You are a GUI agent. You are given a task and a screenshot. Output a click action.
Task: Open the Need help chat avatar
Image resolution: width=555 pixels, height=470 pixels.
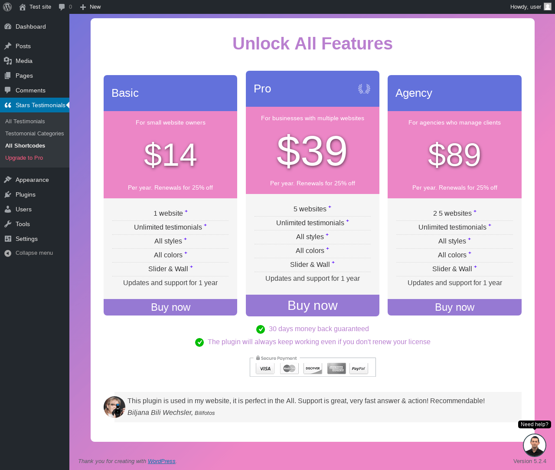tap(535, 445)
